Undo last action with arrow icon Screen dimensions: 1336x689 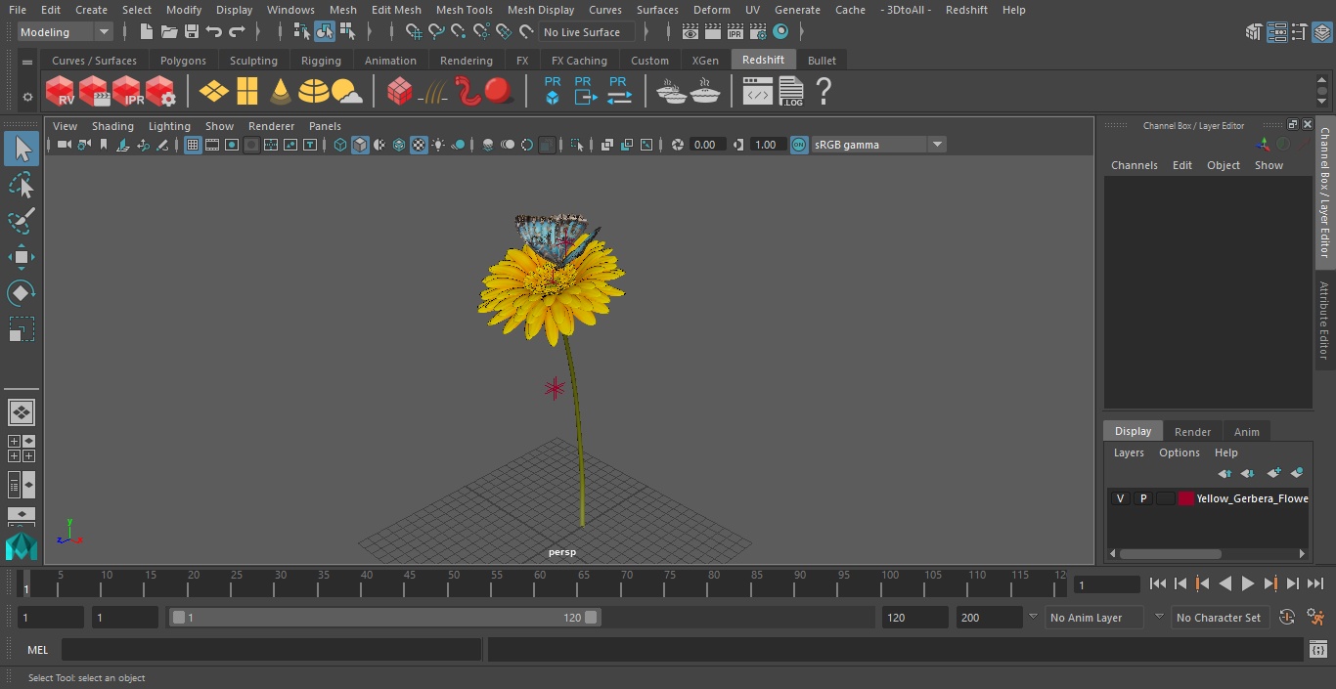click(214, 32)
